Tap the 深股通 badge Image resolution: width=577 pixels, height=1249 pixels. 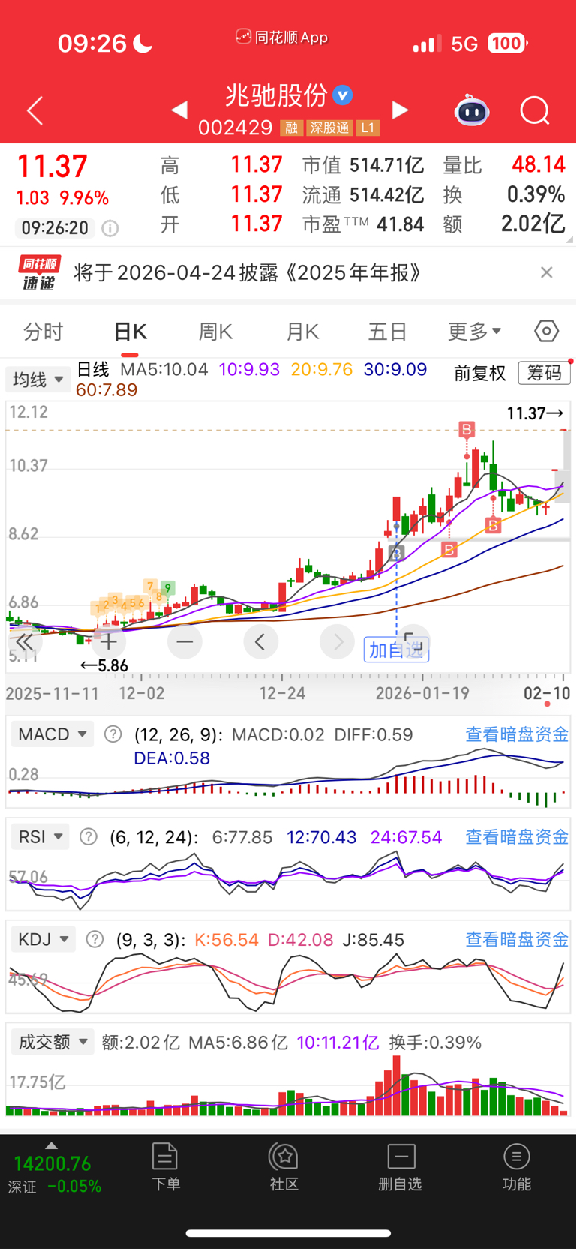pyautogui.click(x=330, y=128)
